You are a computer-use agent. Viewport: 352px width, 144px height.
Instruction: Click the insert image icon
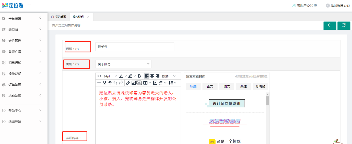pyautogui.click(x=133, y=83)
